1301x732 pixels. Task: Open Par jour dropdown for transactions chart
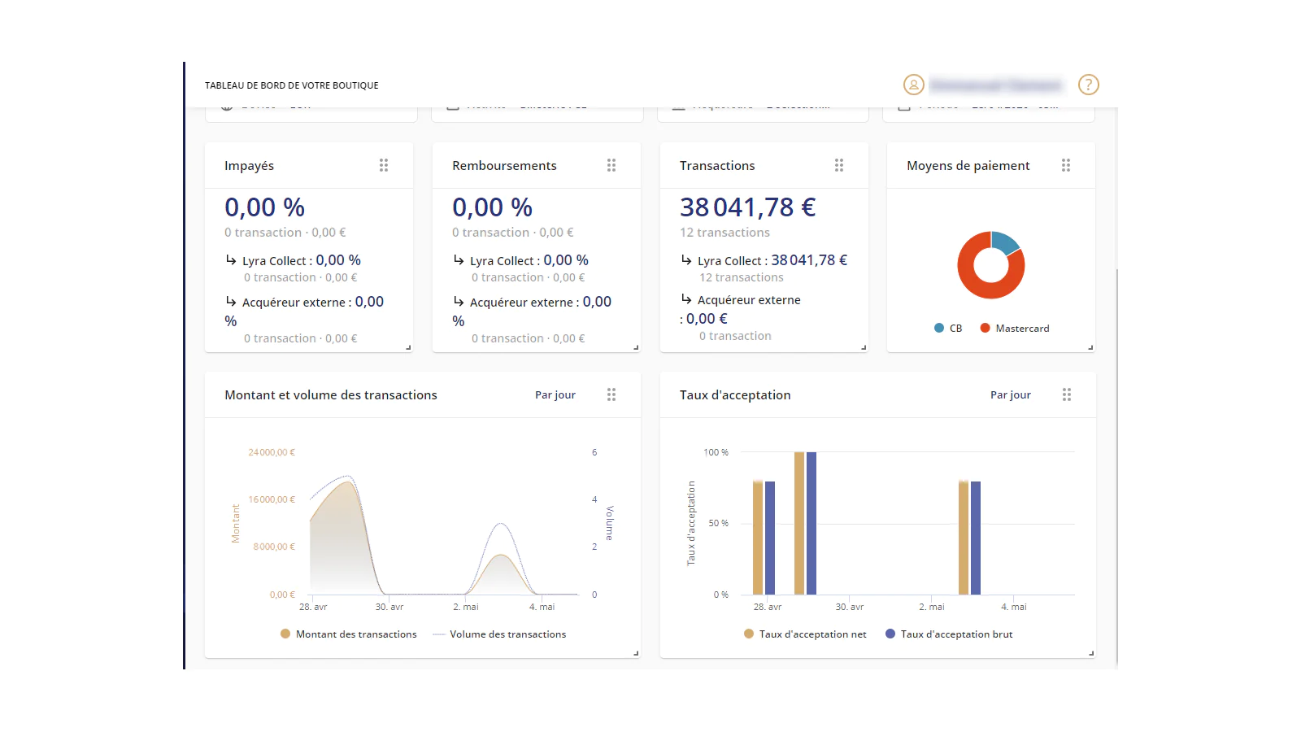point(555,395)
